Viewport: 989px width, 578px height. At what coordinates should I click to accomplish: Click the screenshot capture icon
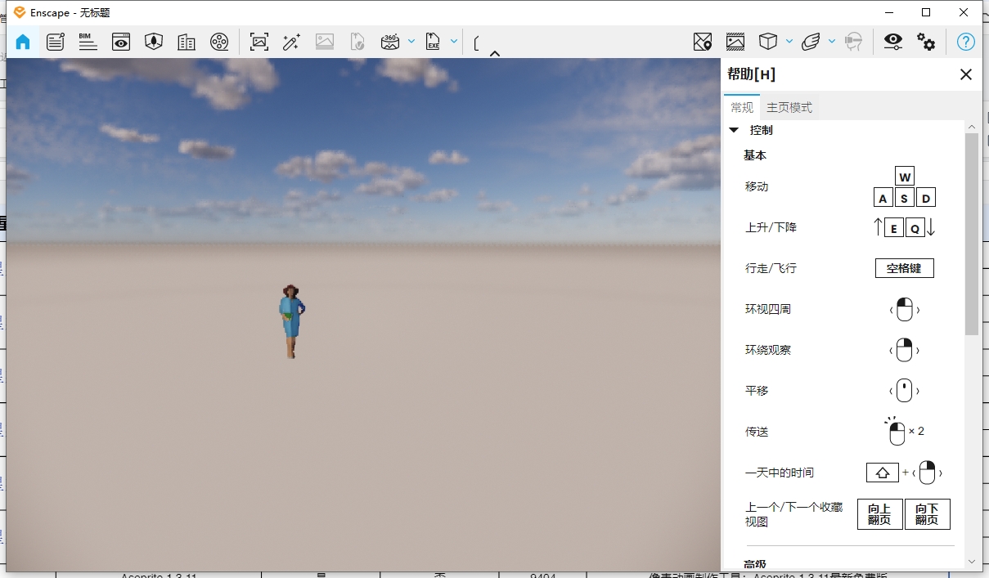click(259, 42)
